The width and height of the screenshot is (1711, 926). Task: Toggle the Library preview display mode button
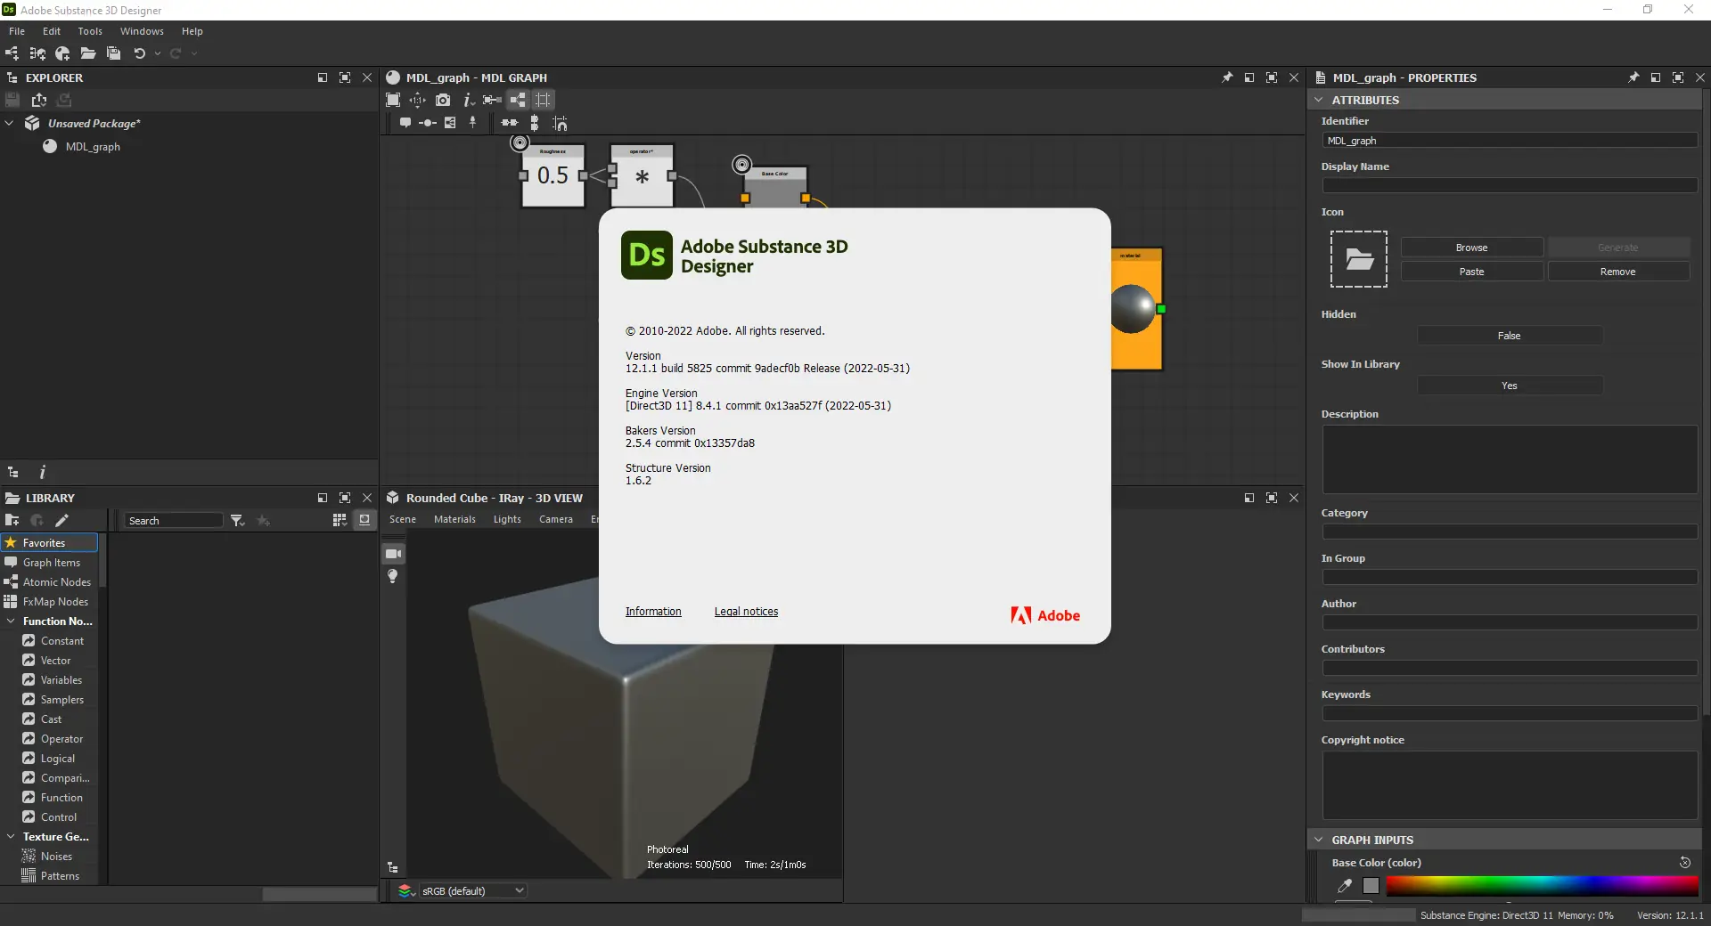click(x=364, y=520)
